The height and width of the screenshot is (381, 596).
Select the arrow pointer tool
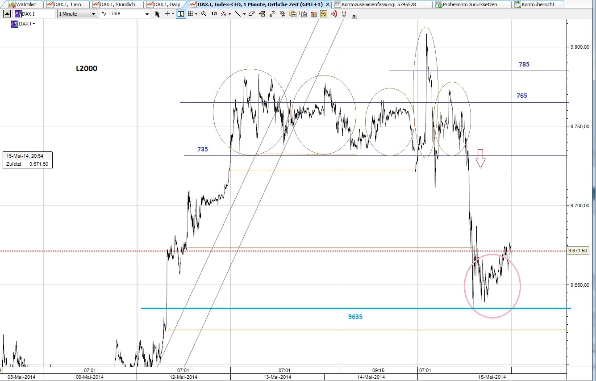[x=157, y=14]
